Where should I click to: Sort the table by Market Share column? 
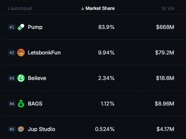pos(100,8)
